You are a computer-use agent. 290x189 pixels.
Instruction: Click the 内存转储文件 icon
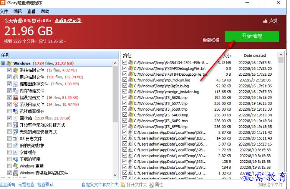15,91
